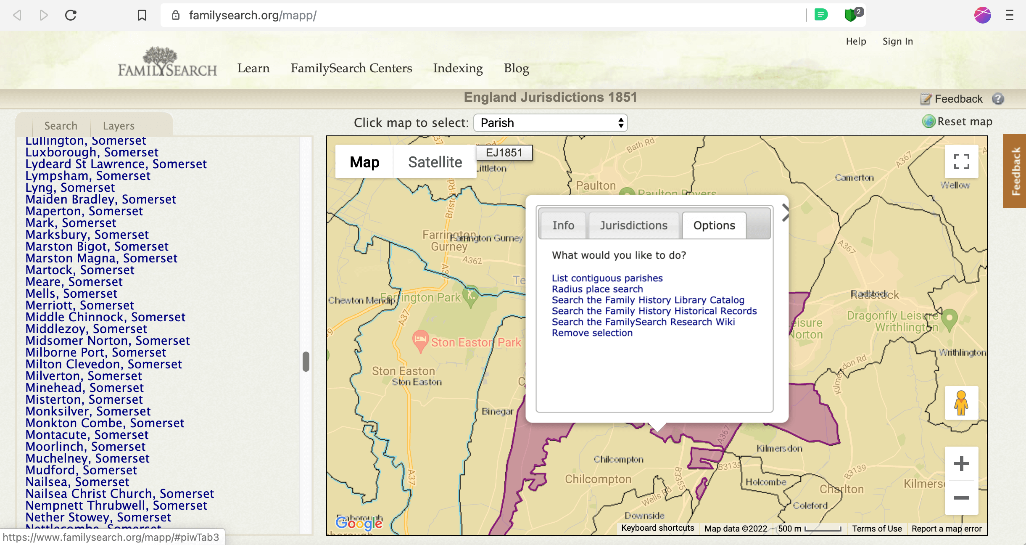Select Maiden Bradley, Somerset result
The image size is (1026, 545).
(x=101, y=199)
